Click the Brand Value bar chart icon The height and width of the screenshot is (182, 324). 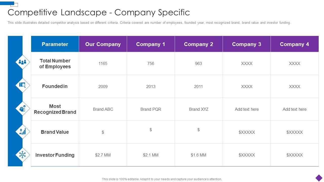(23, 131)
